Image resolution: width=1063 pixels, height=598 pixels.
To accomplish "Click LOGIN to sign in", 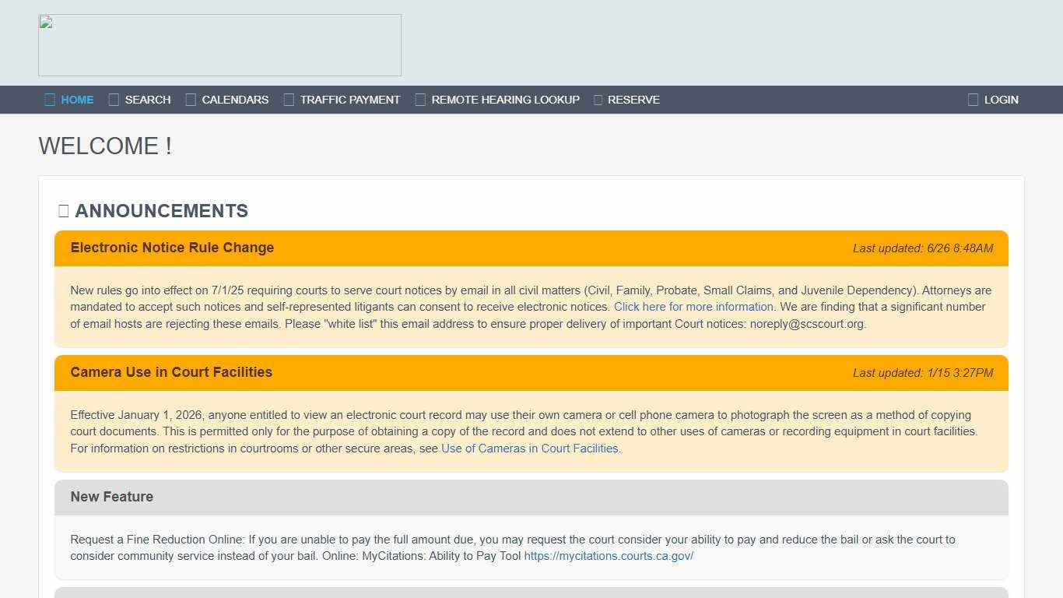I will pos(1002,99).
